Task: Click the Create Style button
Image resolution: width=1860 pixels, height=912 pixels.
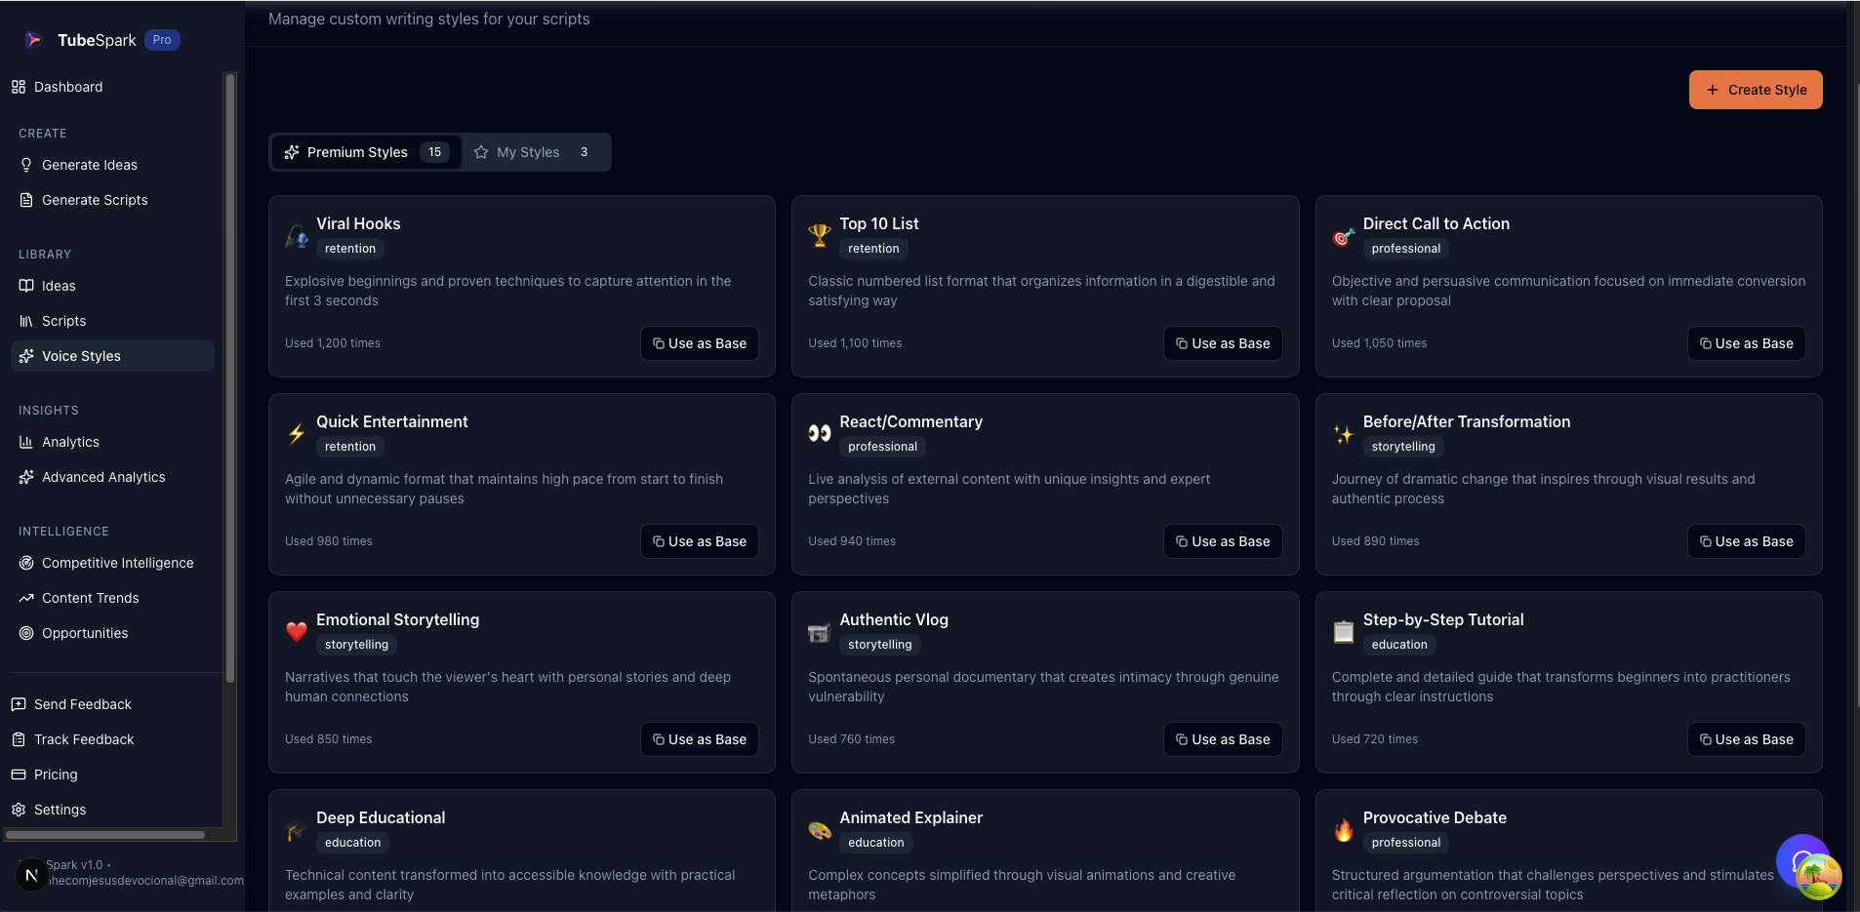Action: pos(1754,90)
